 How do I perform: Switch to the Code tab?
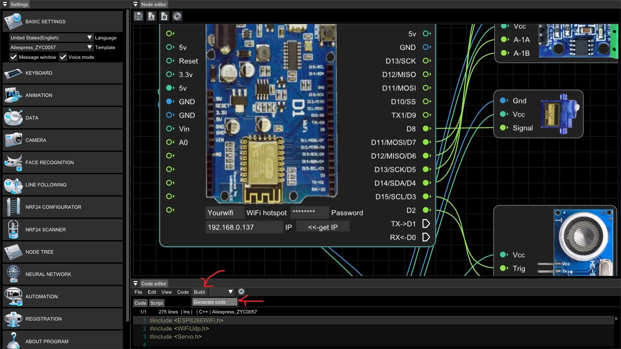pos(140,303)
